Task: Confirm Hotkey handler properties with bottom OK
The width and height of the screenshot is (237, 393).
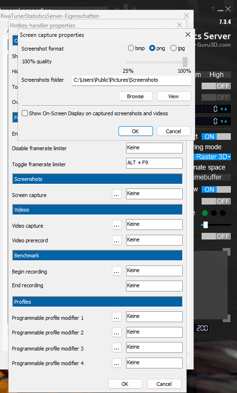Action: tap(125, 384)
